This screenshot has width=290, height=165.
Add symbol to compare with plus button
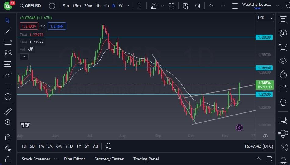pyautogui.click(x=52, y=6)
